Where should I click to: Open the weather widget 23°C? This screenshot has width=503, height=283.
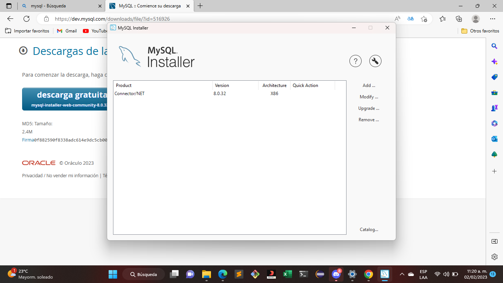[30, 274]
